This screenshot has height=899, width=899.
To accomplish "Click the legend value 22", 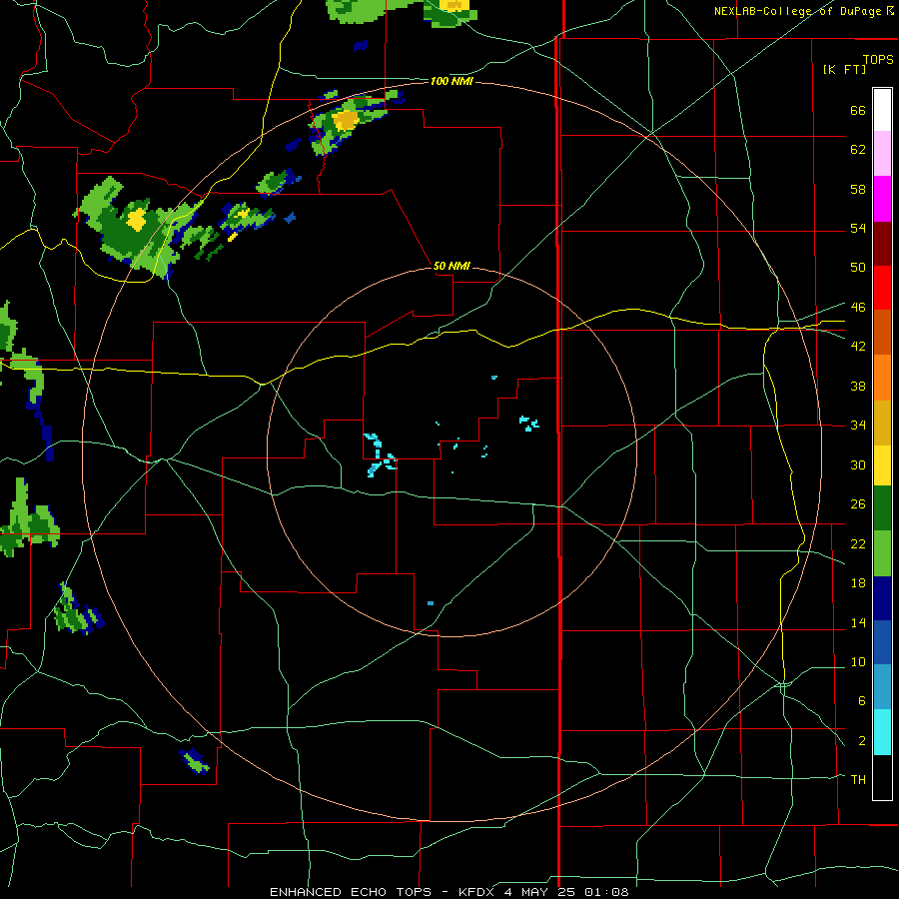I will pos(858,543).
